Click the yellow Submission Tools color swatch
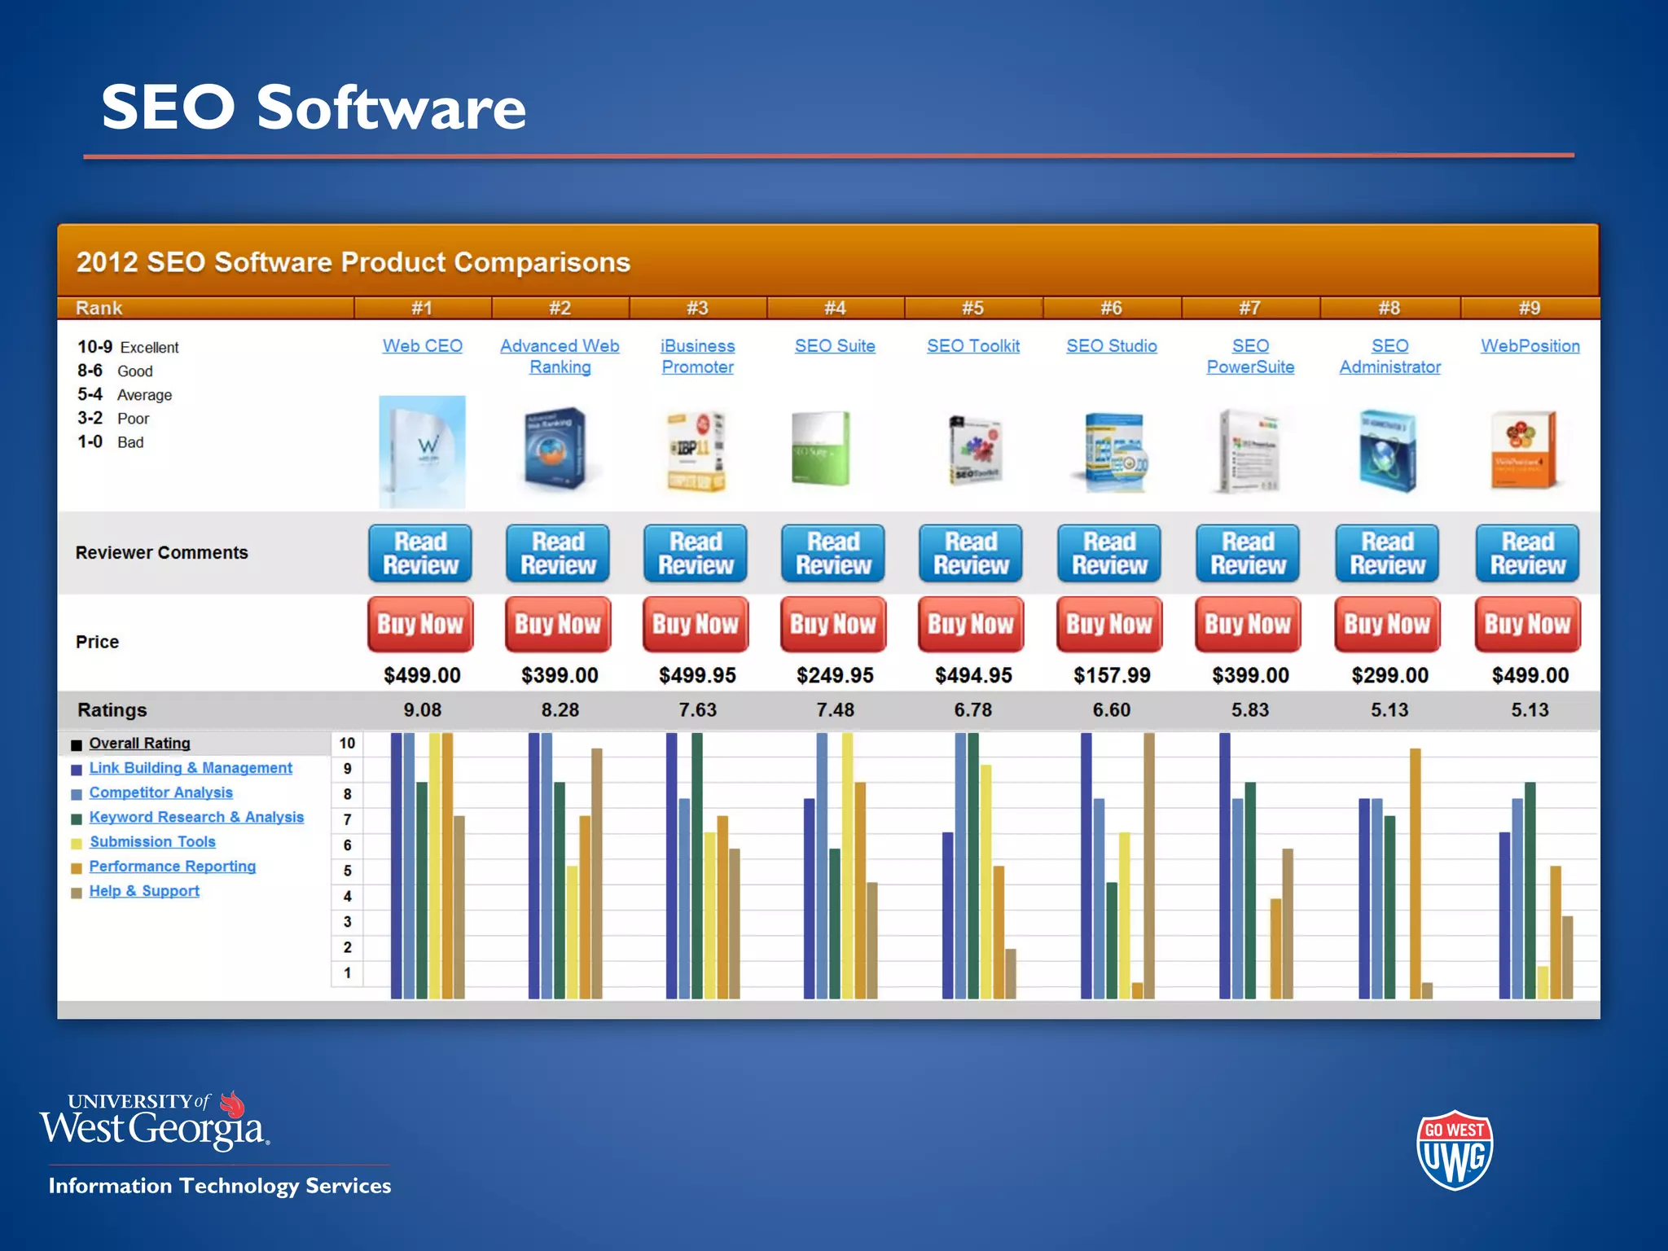Screen dimensions: 1668x1251 pos(77,844)
